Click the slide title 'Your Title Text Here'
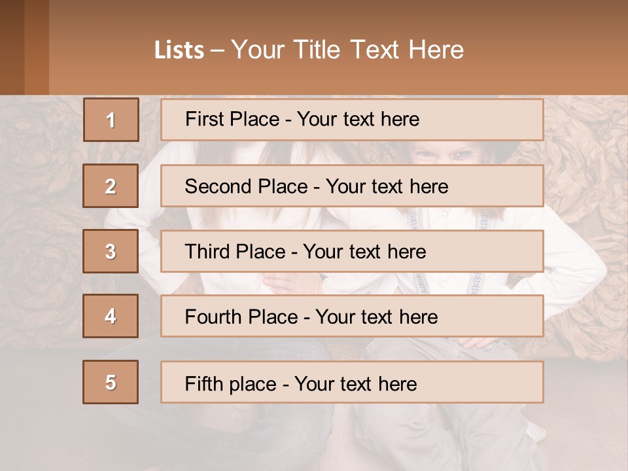The height and width of the screenshot is (471, 628). click(347, 50)
